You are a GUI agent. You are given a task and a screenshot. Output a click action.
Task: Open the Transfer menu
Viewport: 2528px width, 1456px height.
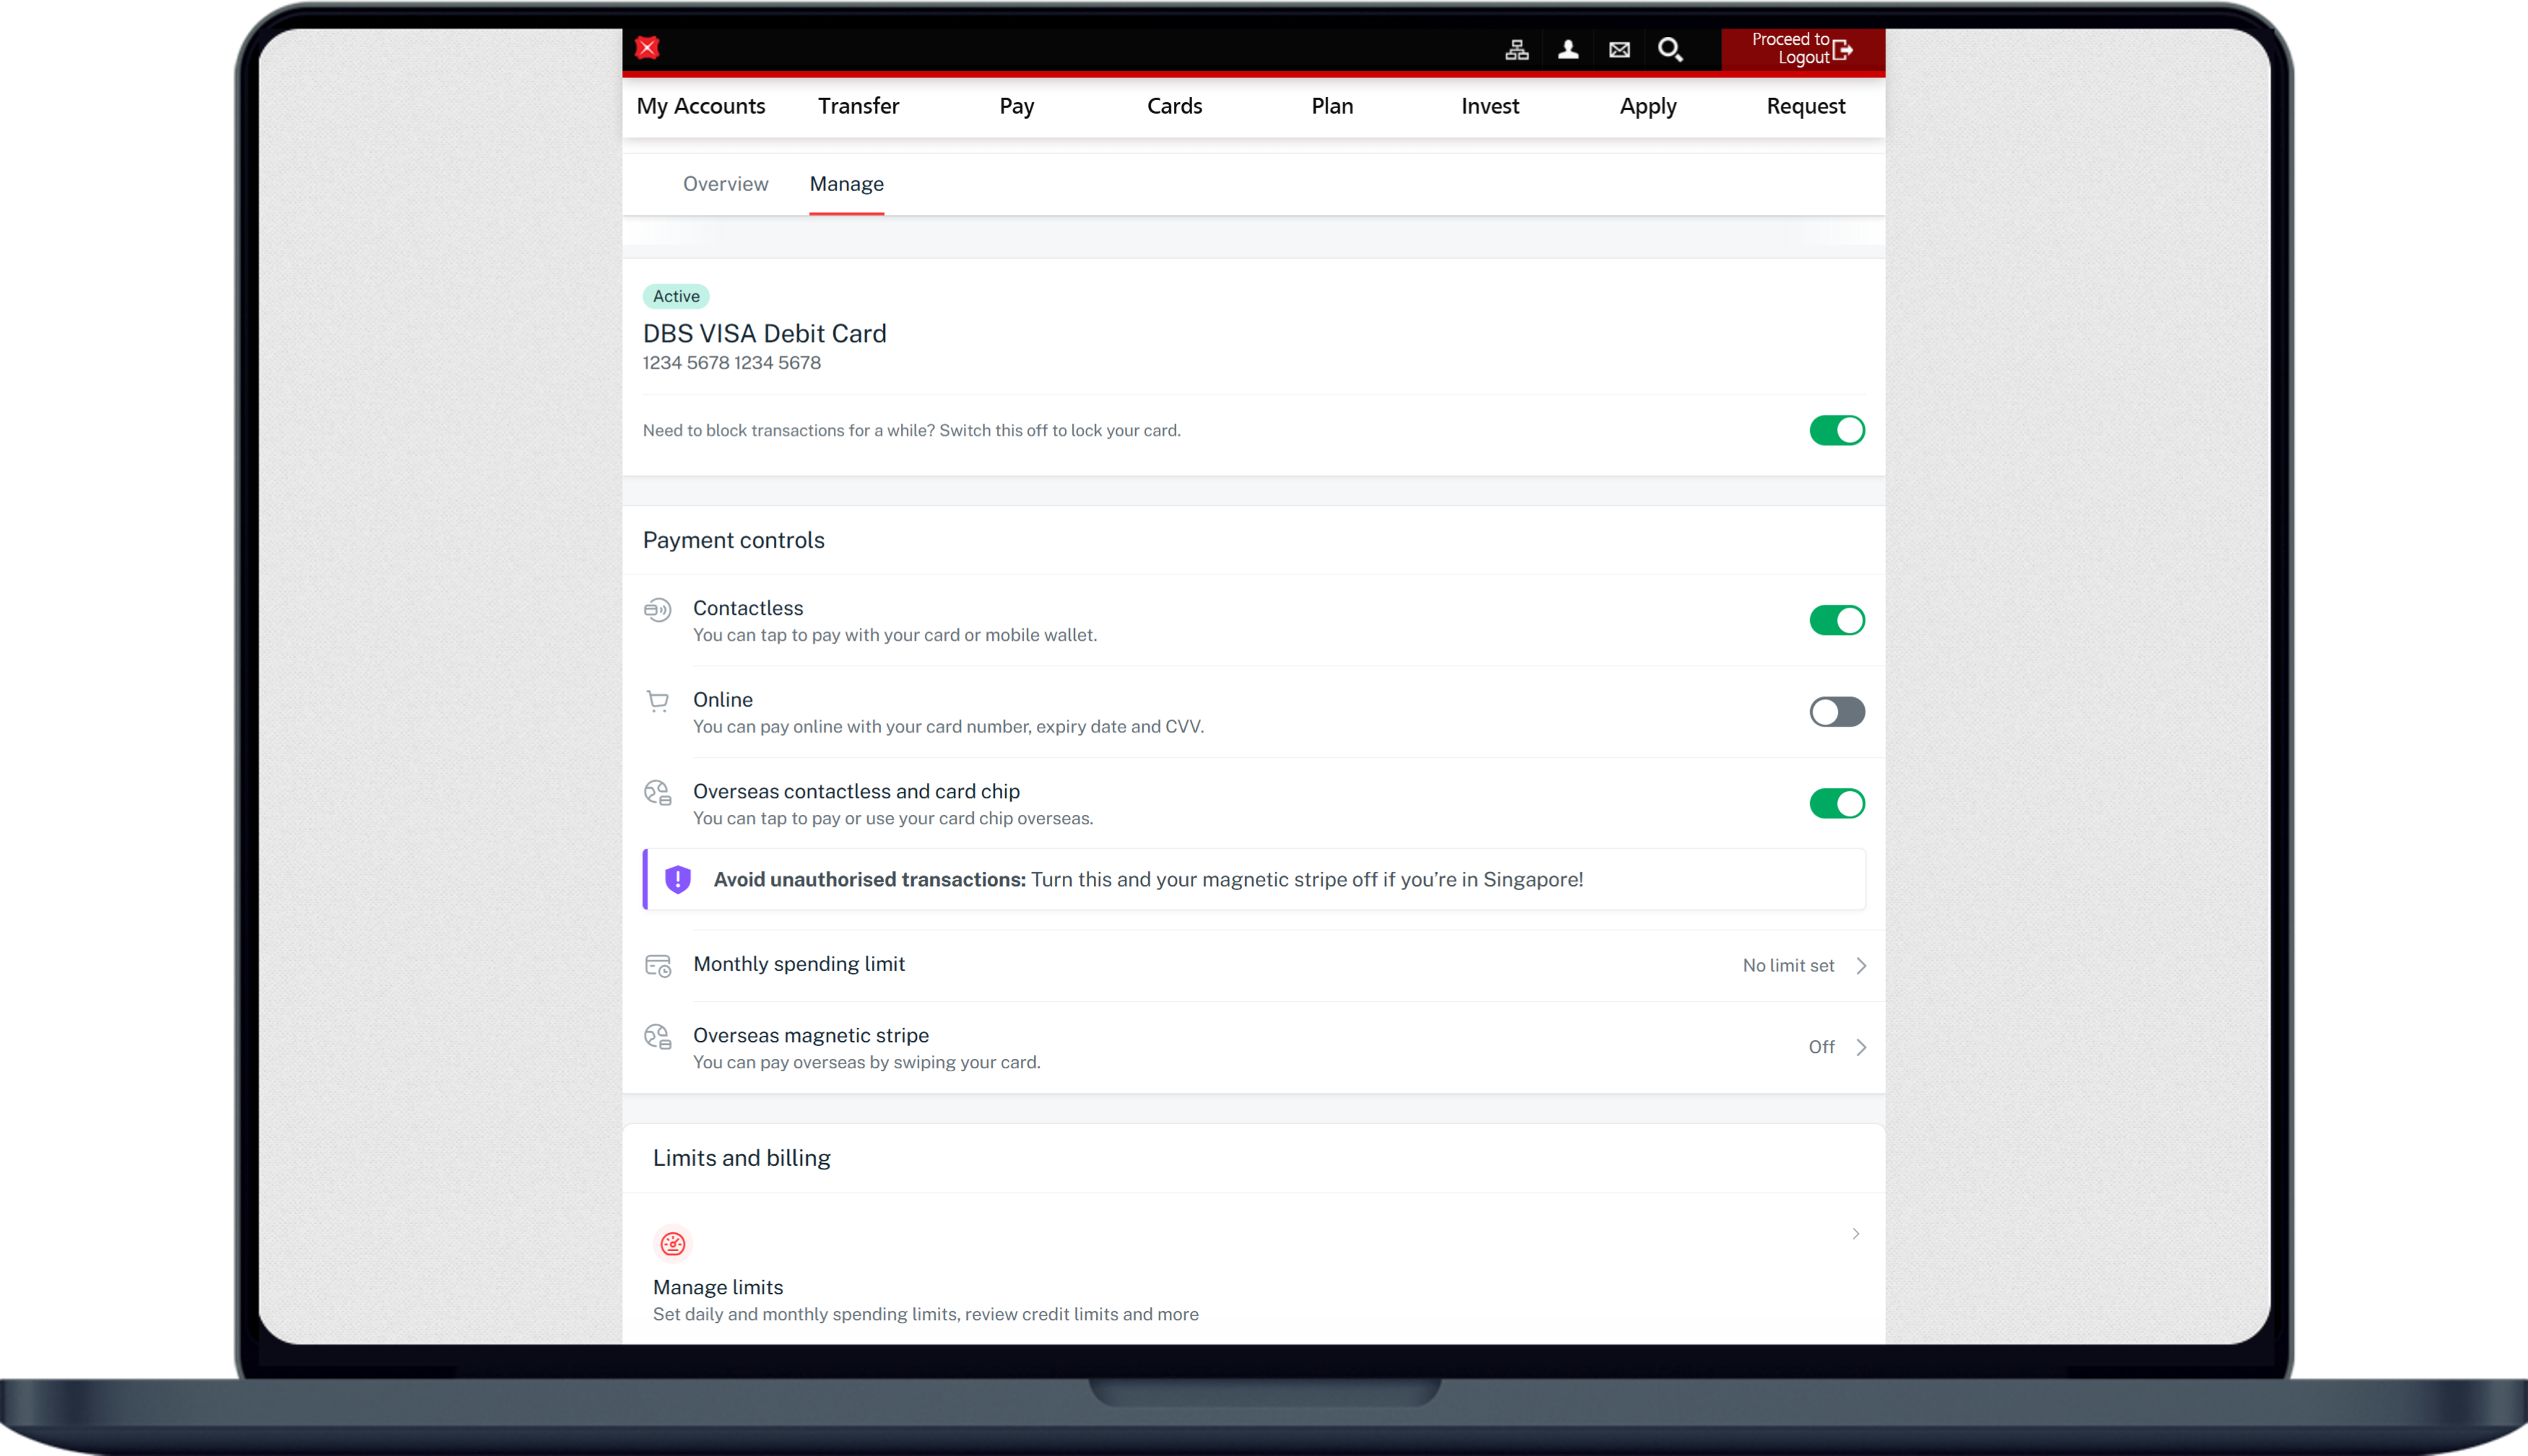pos(858,106)
